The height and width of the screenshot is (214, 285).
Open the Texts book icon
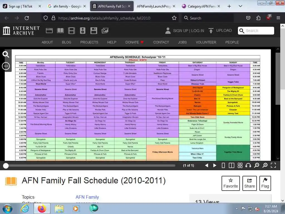tap(60, 31)
